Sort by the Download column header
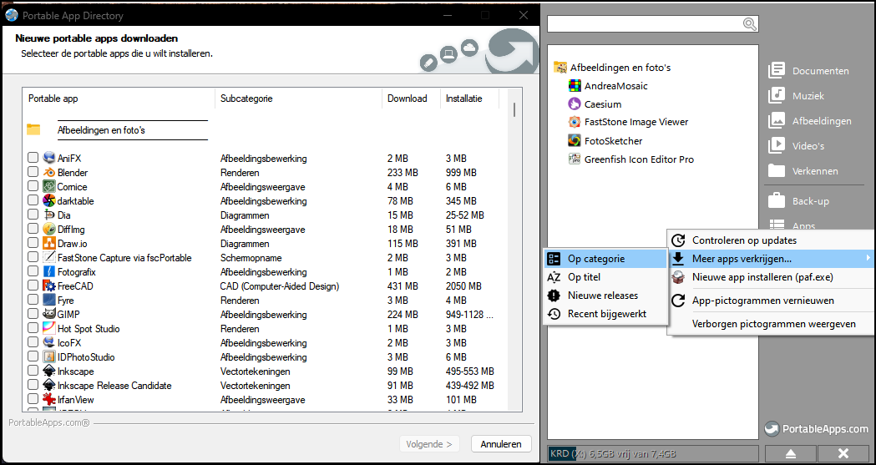Viewport: 876px width, 465px height. point(412,99)
